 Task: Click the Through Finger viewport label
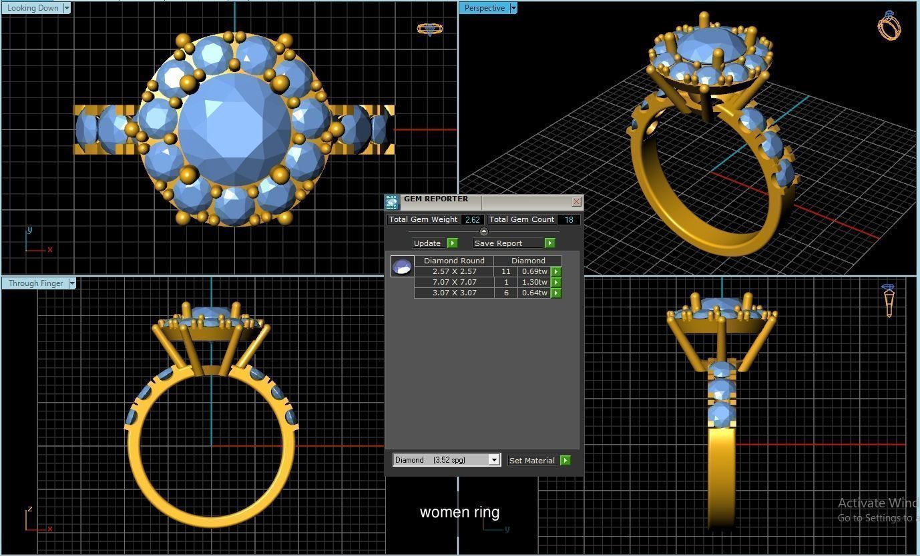[35, 283]
